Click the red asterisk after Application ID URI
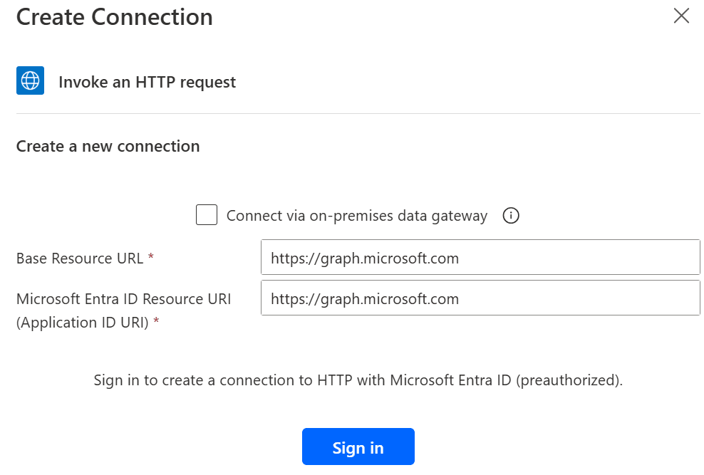This screenshot has height=475, width=704. 156,323
